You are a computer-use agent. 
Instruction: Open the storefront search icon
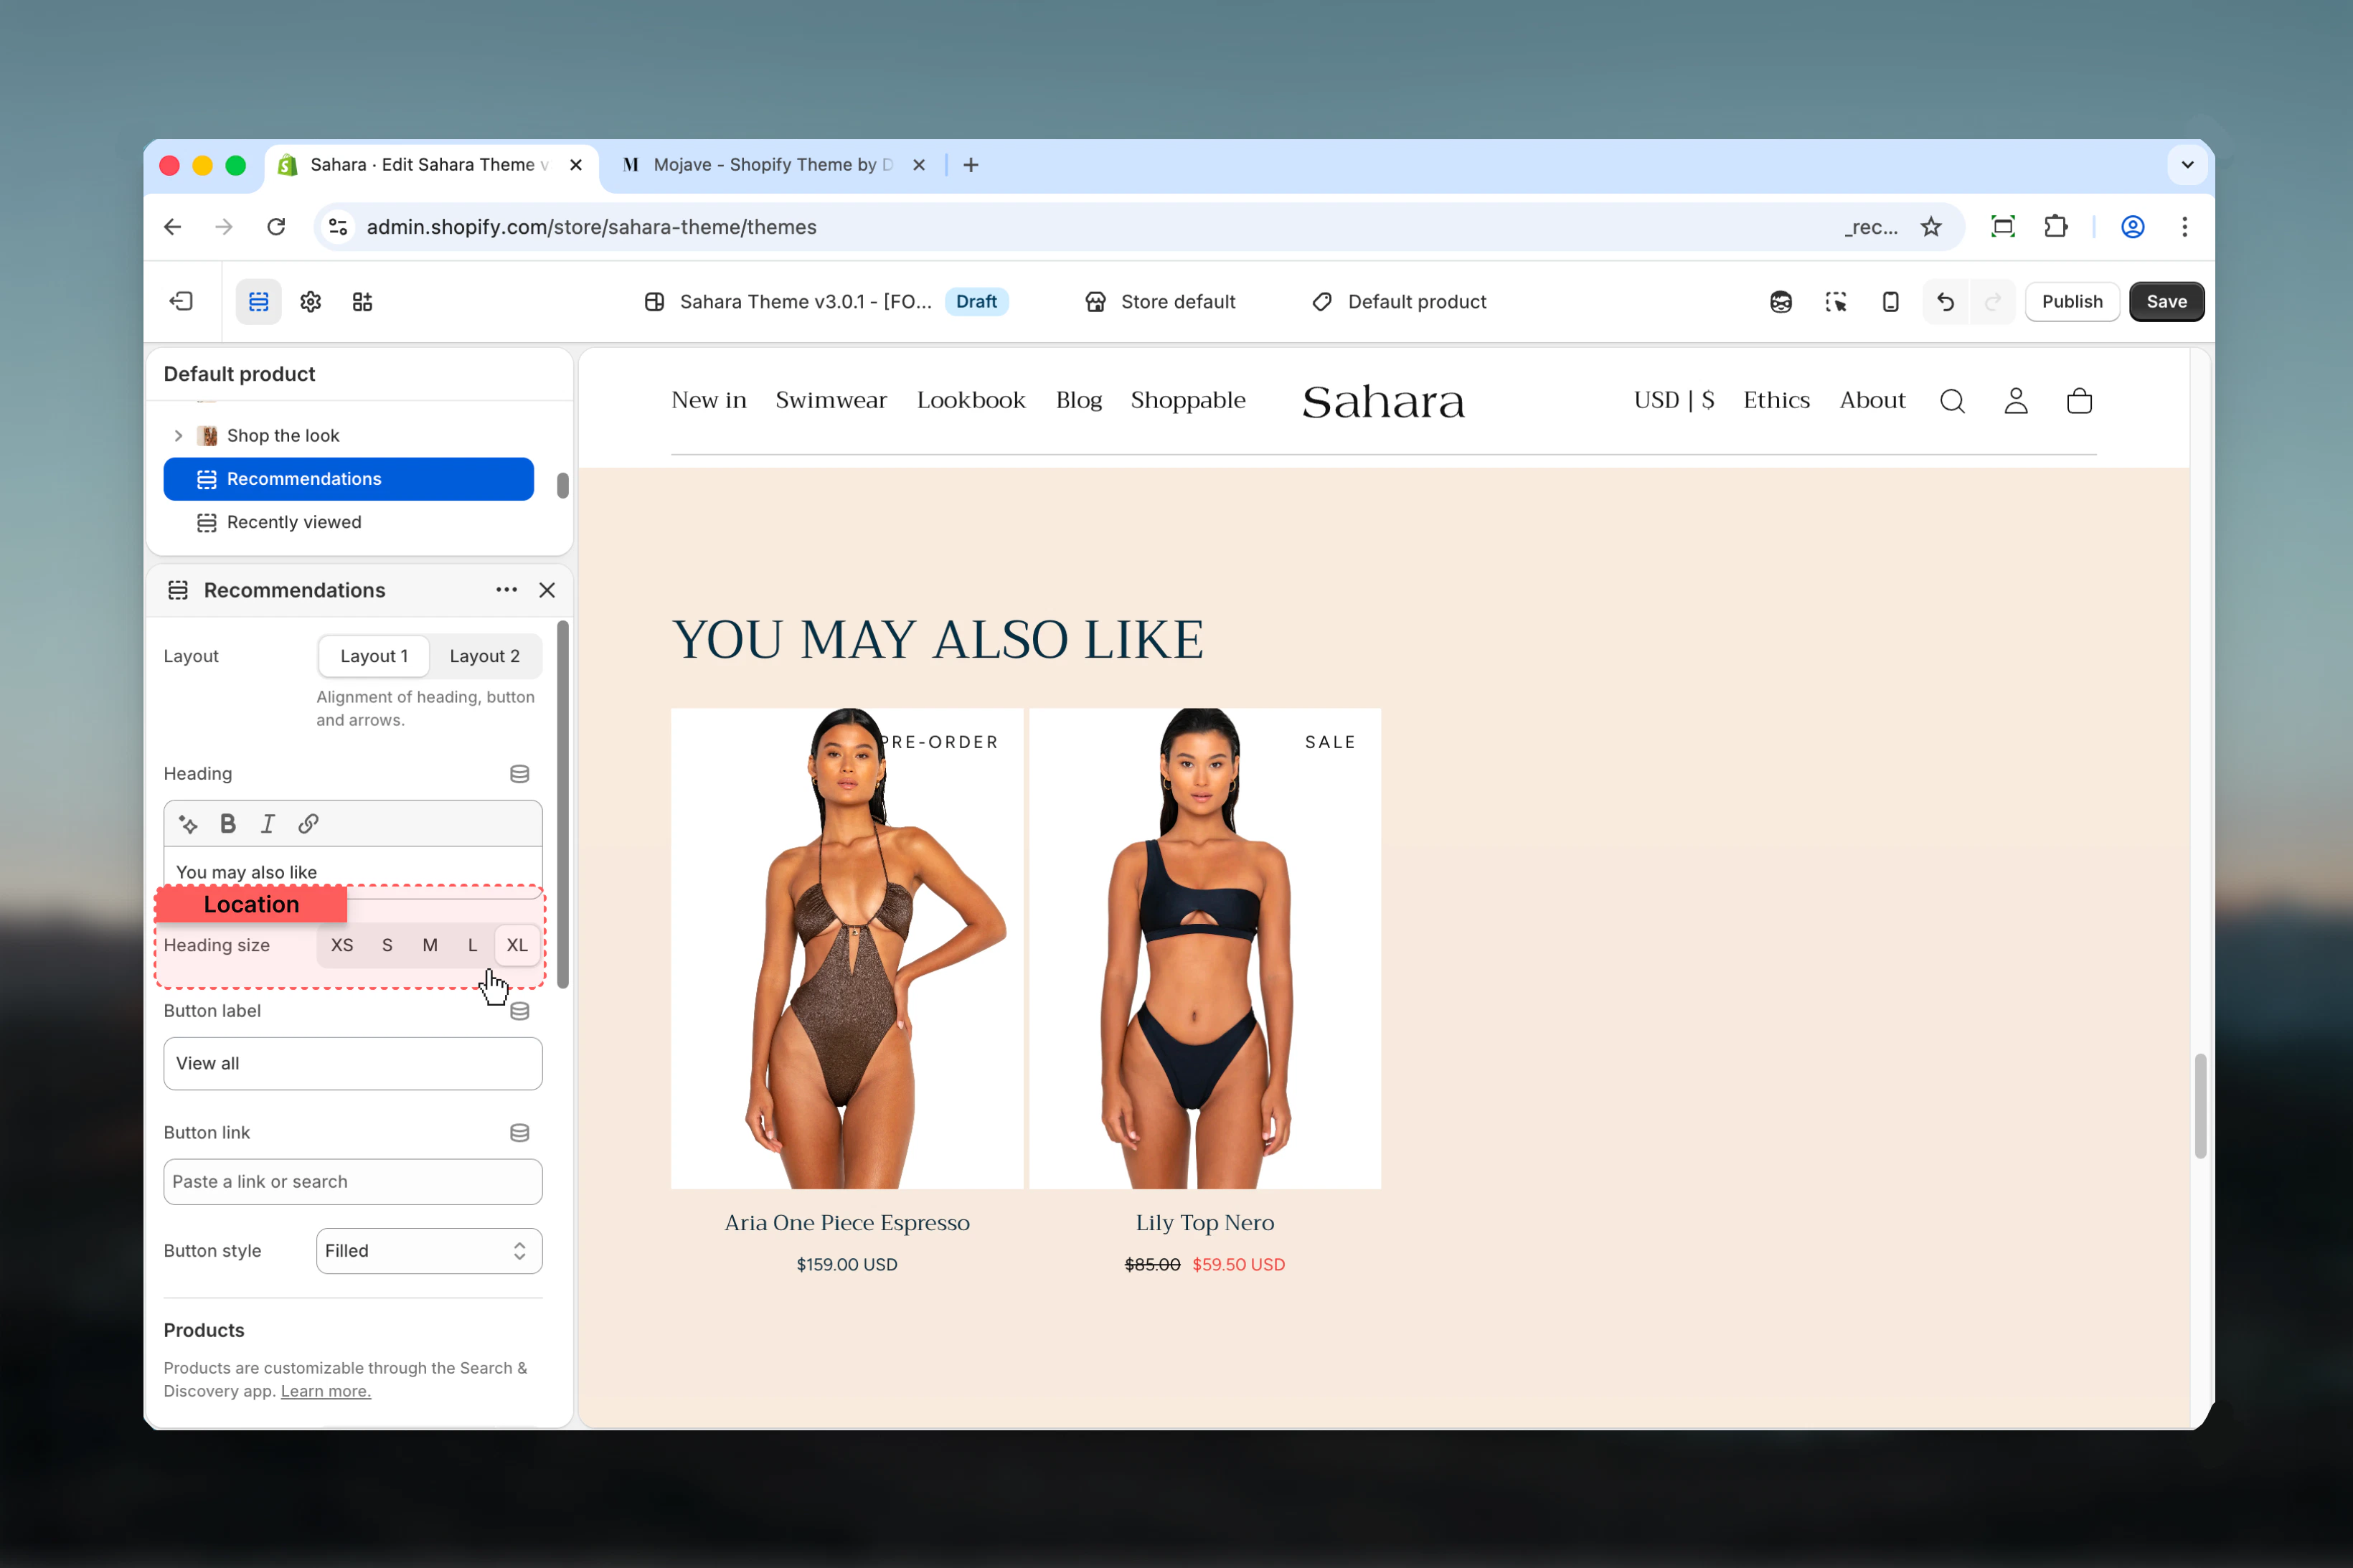pyautogui.click(x=1952, y=401)
